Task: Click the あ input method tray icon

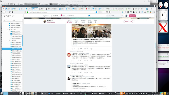Action: (121, 93)
